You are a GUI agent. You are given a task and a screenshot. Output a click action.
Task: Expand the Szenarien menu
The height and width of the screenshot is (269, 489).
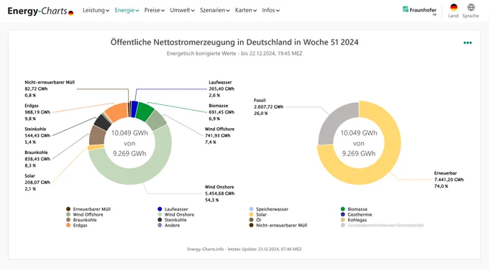point(214,10)
